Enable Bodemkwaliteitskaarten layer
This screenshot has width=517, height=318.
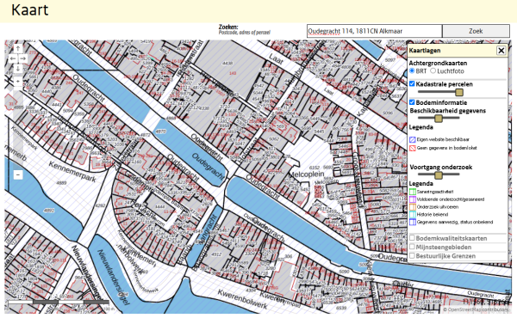pyautogui.click(x=412, y=238)
